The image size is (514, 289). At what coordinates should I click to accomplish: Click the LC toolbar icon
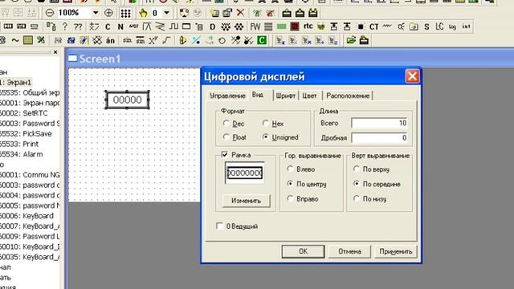[x=439, y=26]
